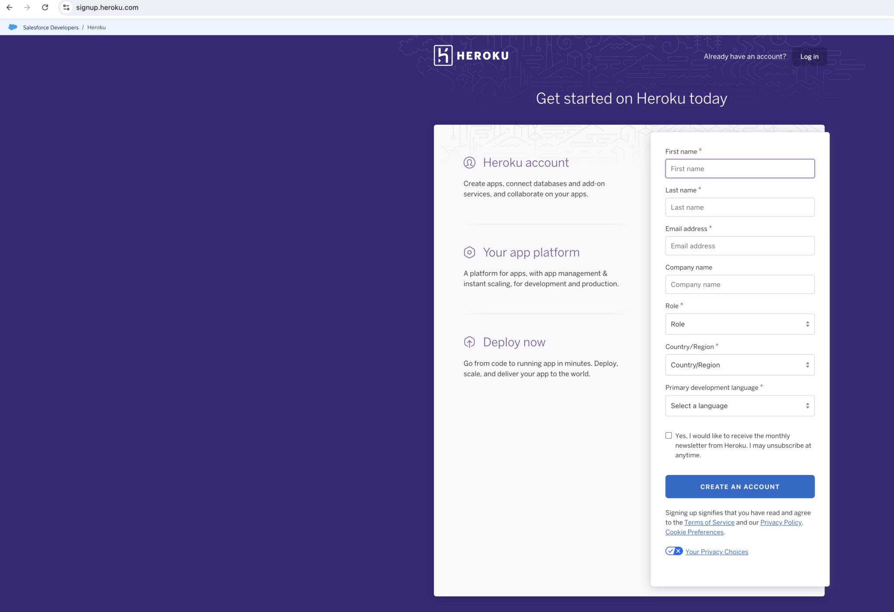Viewport: 894px width, 612px height.
Task: Focus the Email address input field
Action: (739, 246)
